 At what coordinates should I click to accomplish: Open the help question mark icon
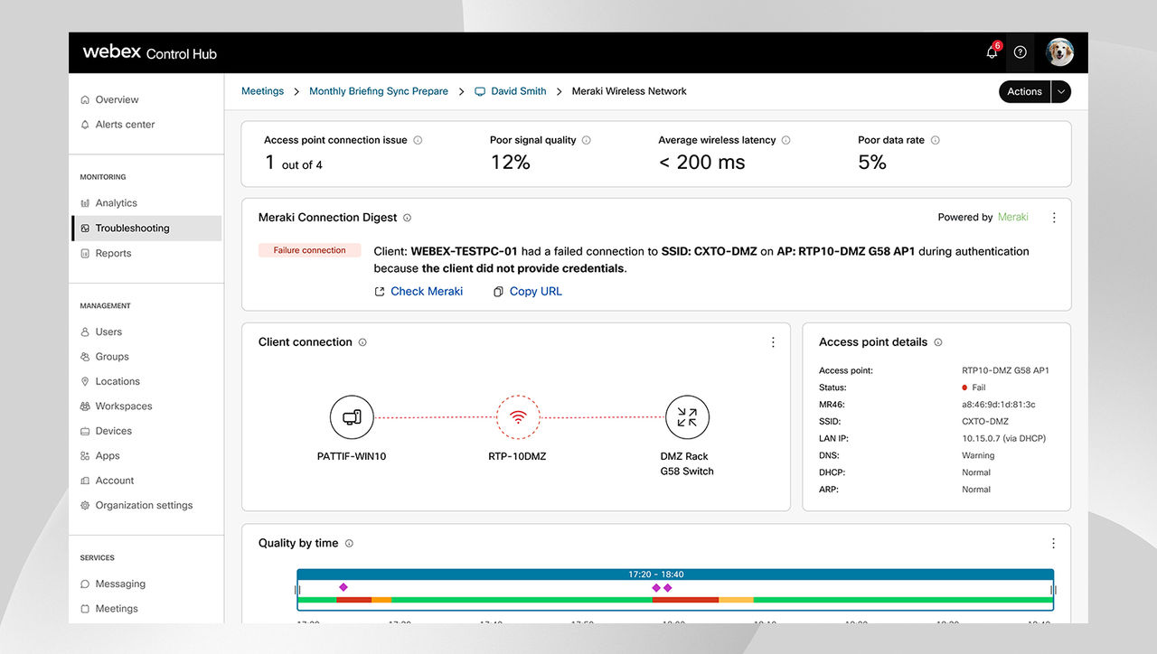coord(1021,52)
